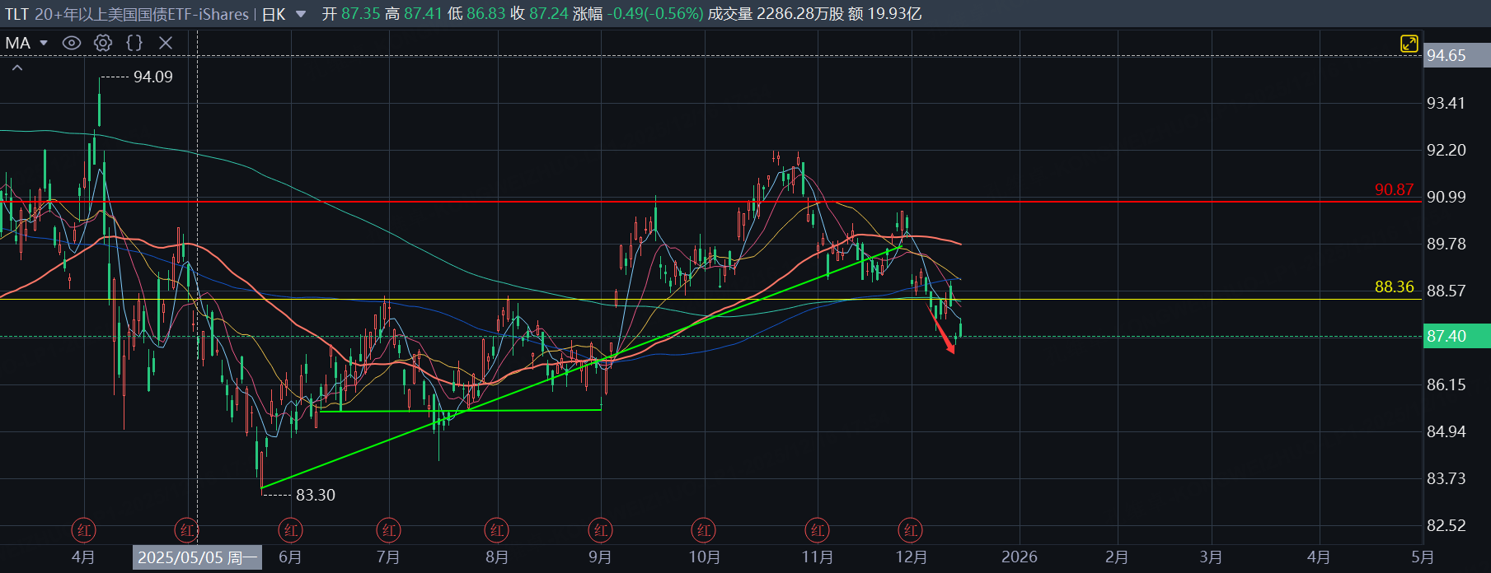
Task: Click the 额 19.93亿 turnover value
Action: [x=894, y=14]
